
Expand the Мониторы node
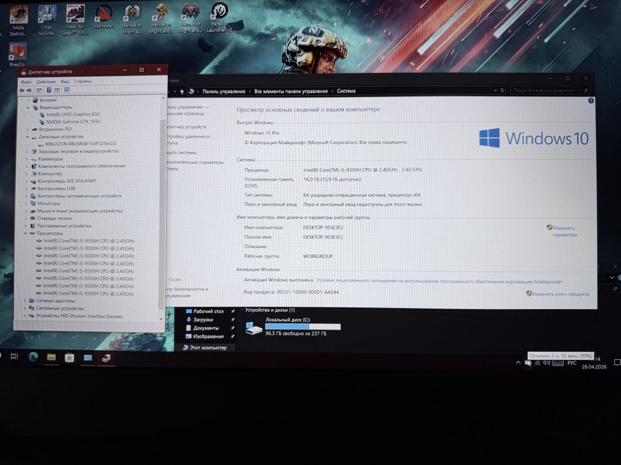[x=27, y=204]
